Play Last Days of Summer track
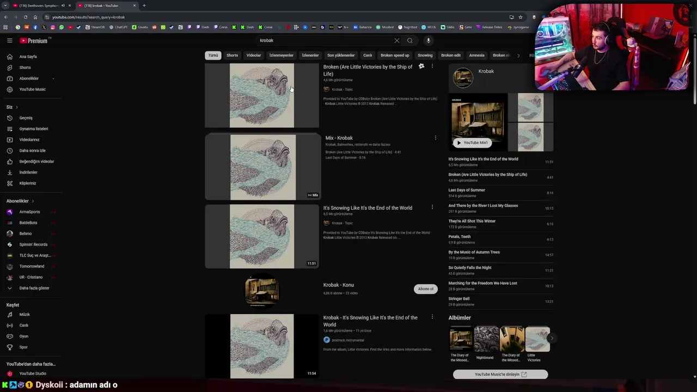The width and height of the screenshot is (697, 392). [500, 193]
